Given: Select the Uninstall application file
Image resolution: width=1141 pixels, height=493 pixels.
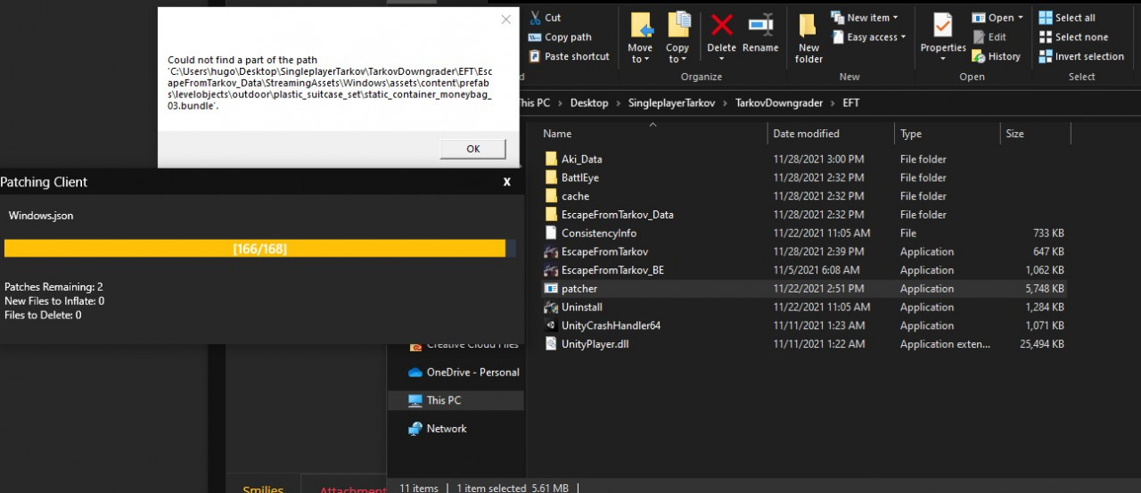Looking at the screenshot, I should tap(582, 307).
